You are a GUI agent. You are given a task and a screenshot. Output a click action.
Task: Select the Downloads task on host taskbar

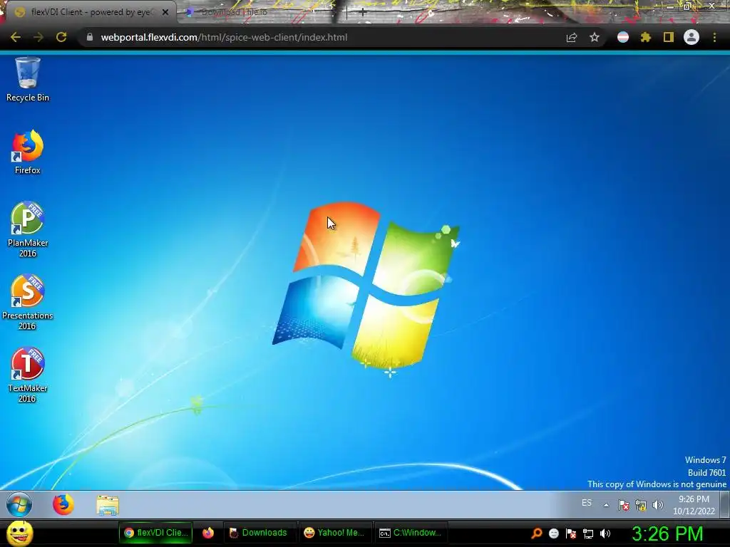click(259, 533)
